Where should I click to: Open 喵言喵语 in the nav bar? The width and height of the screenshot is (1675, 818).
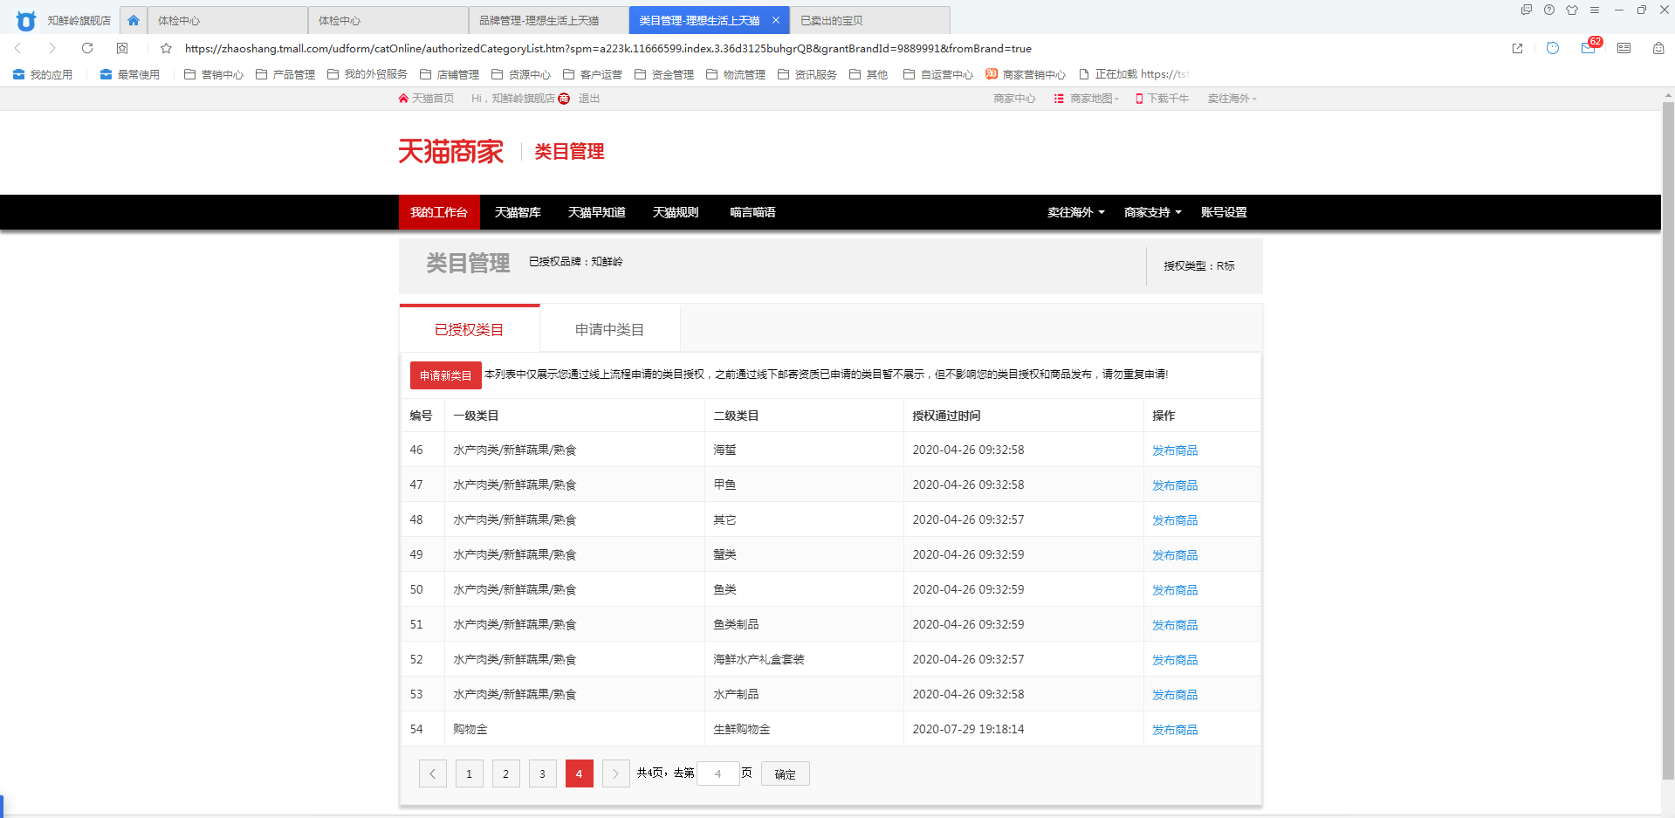tap(752, 212)
